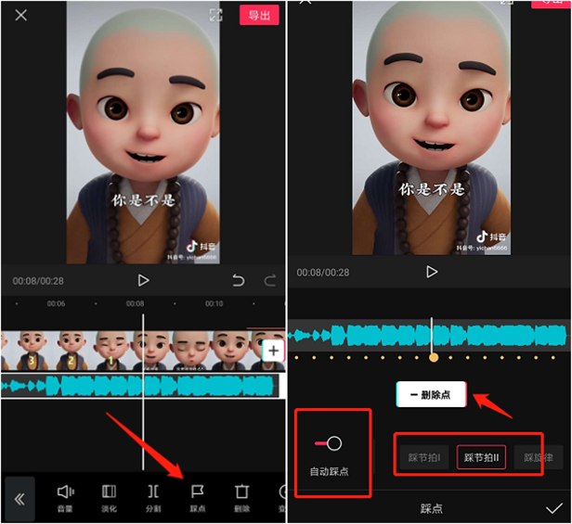Toggle the 自动踩点 auto-beat switch
The height and width of the screenshot is (524, 572).
329,443
